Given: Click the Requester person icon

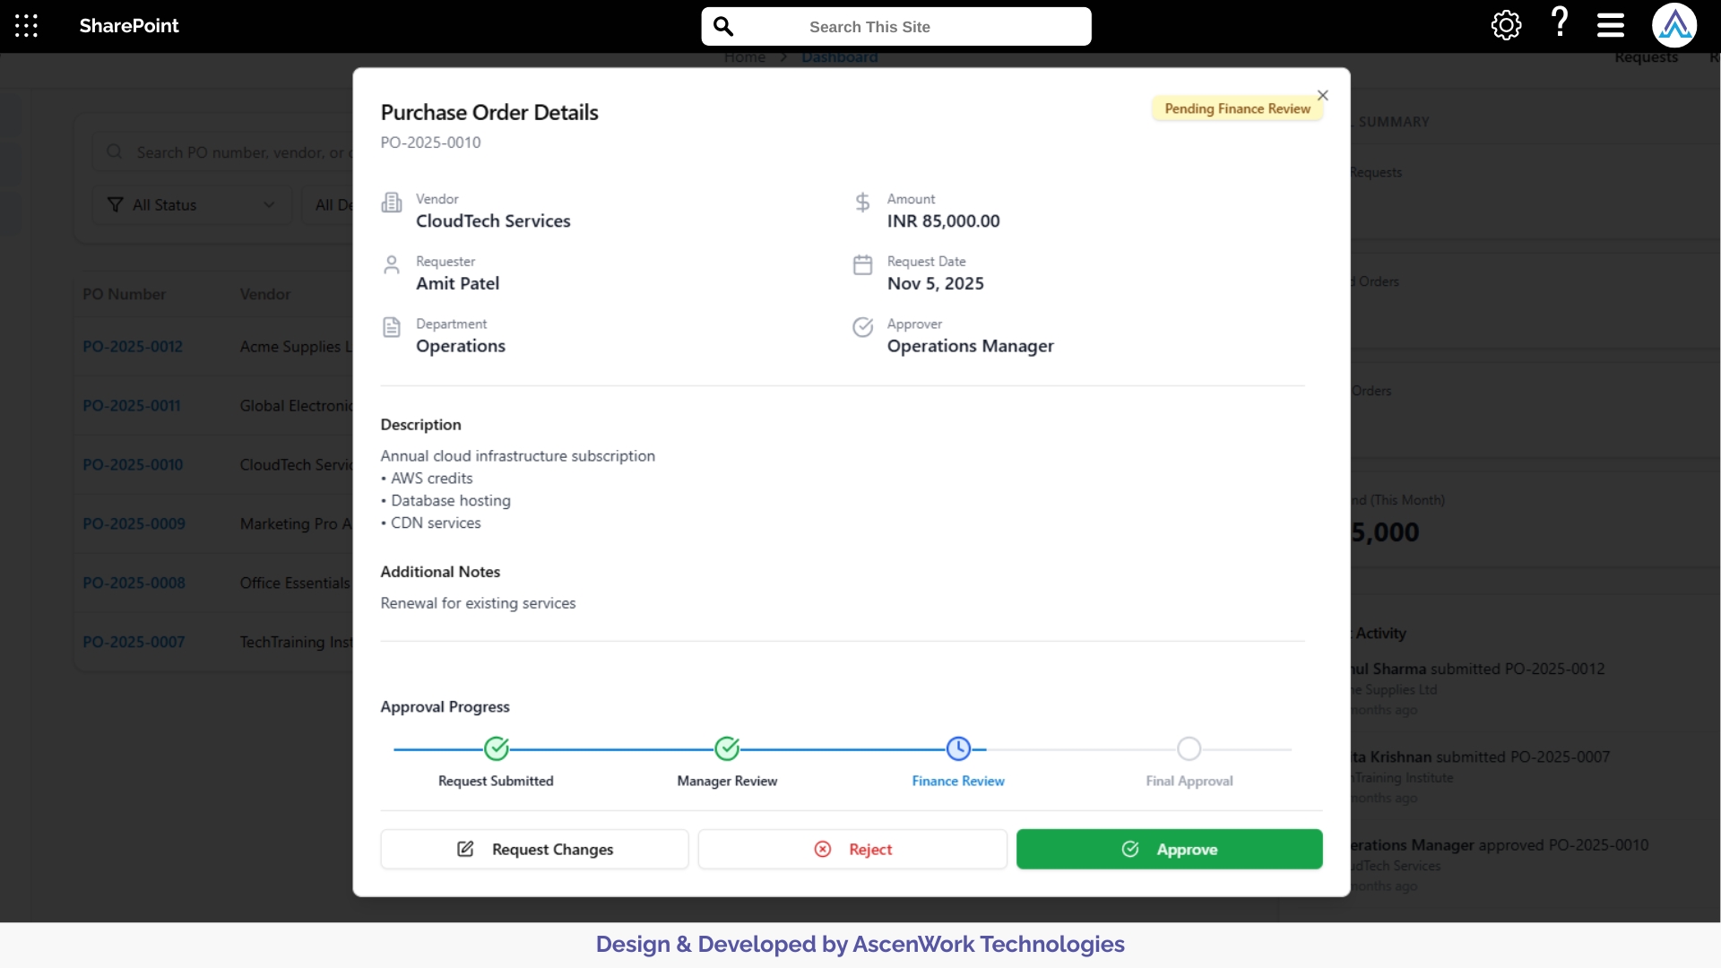Looking at the screenshot, I should [392, 264].
